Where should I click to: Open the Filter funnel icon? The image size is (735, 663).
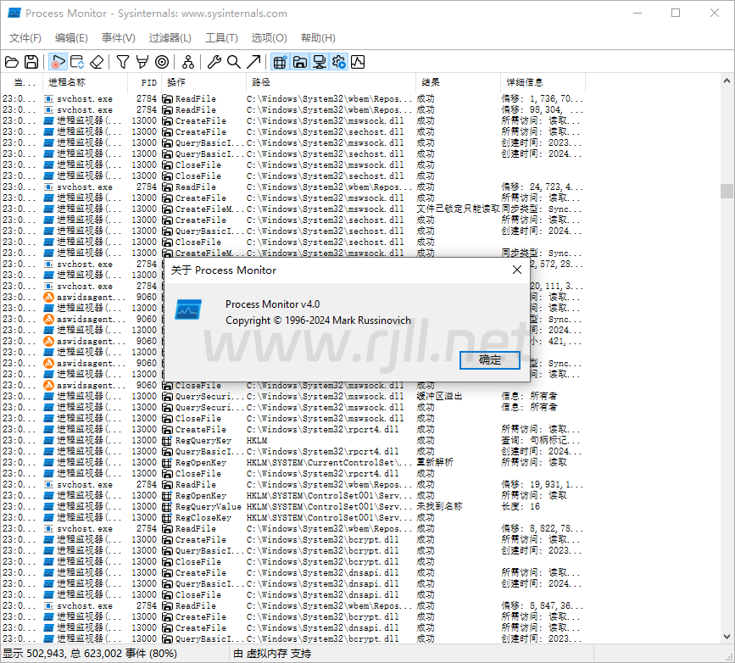[x=123, y=62]
